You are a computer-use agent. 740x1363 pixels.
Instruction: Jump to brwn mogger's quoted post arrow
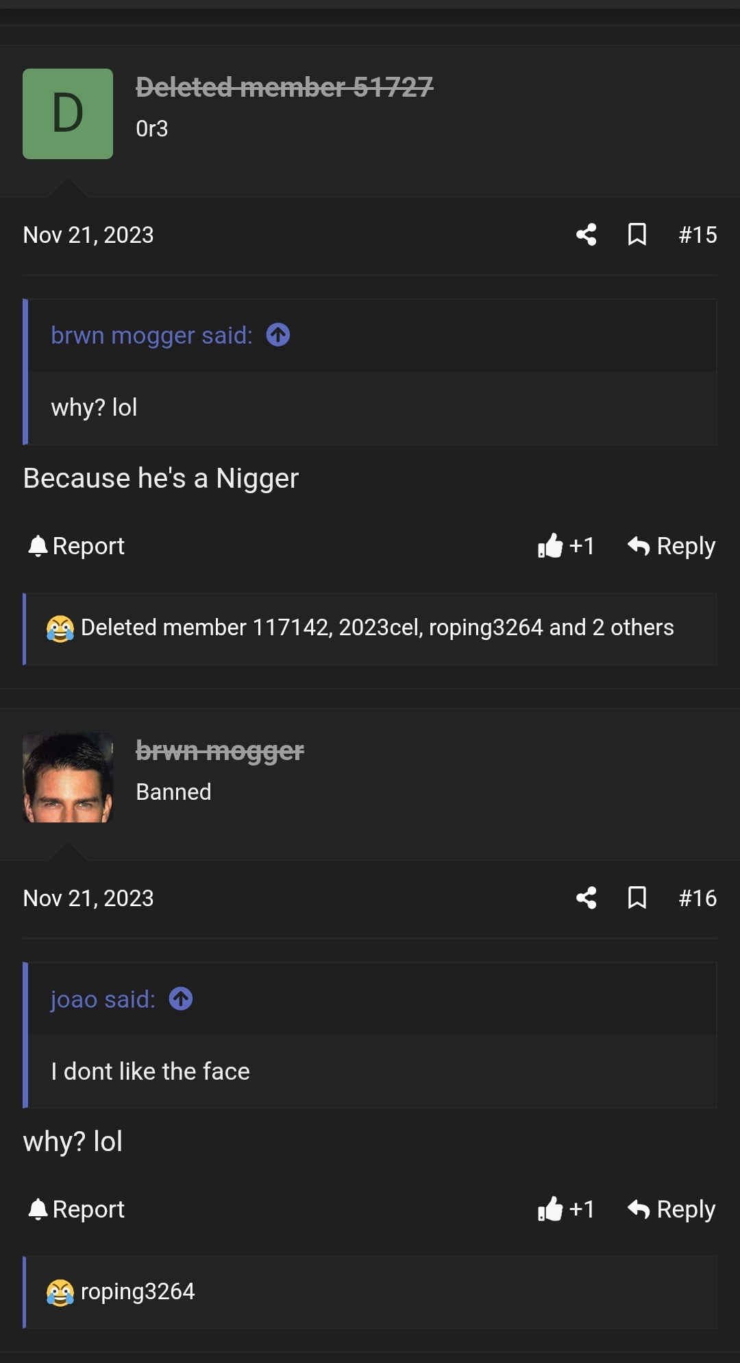click(x=278, y=335)
